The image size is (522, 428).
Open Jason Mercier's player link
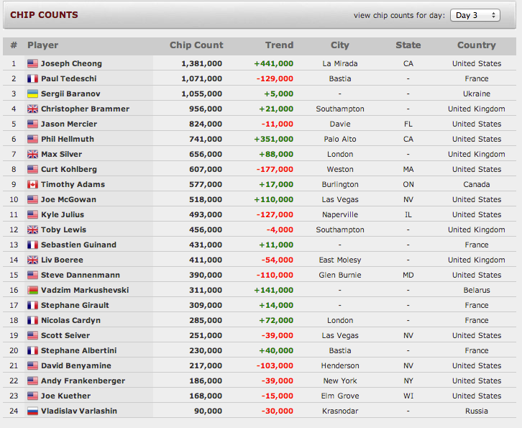[x=69, y=124]
